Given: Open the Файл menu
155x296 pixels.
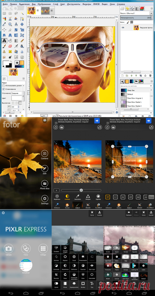Looking at the screenshot, I should coord(5,4).
